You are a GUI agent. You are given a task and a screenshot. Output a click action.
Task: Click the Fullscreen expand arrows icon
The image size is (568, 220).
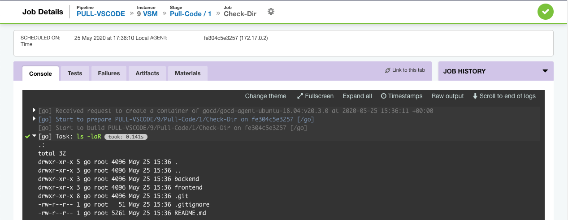click(300, 96)
